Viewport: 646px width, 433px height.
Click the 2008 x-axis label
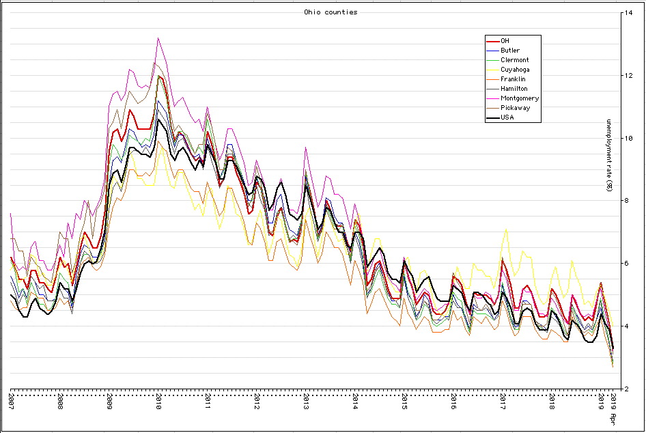point(60,402)
